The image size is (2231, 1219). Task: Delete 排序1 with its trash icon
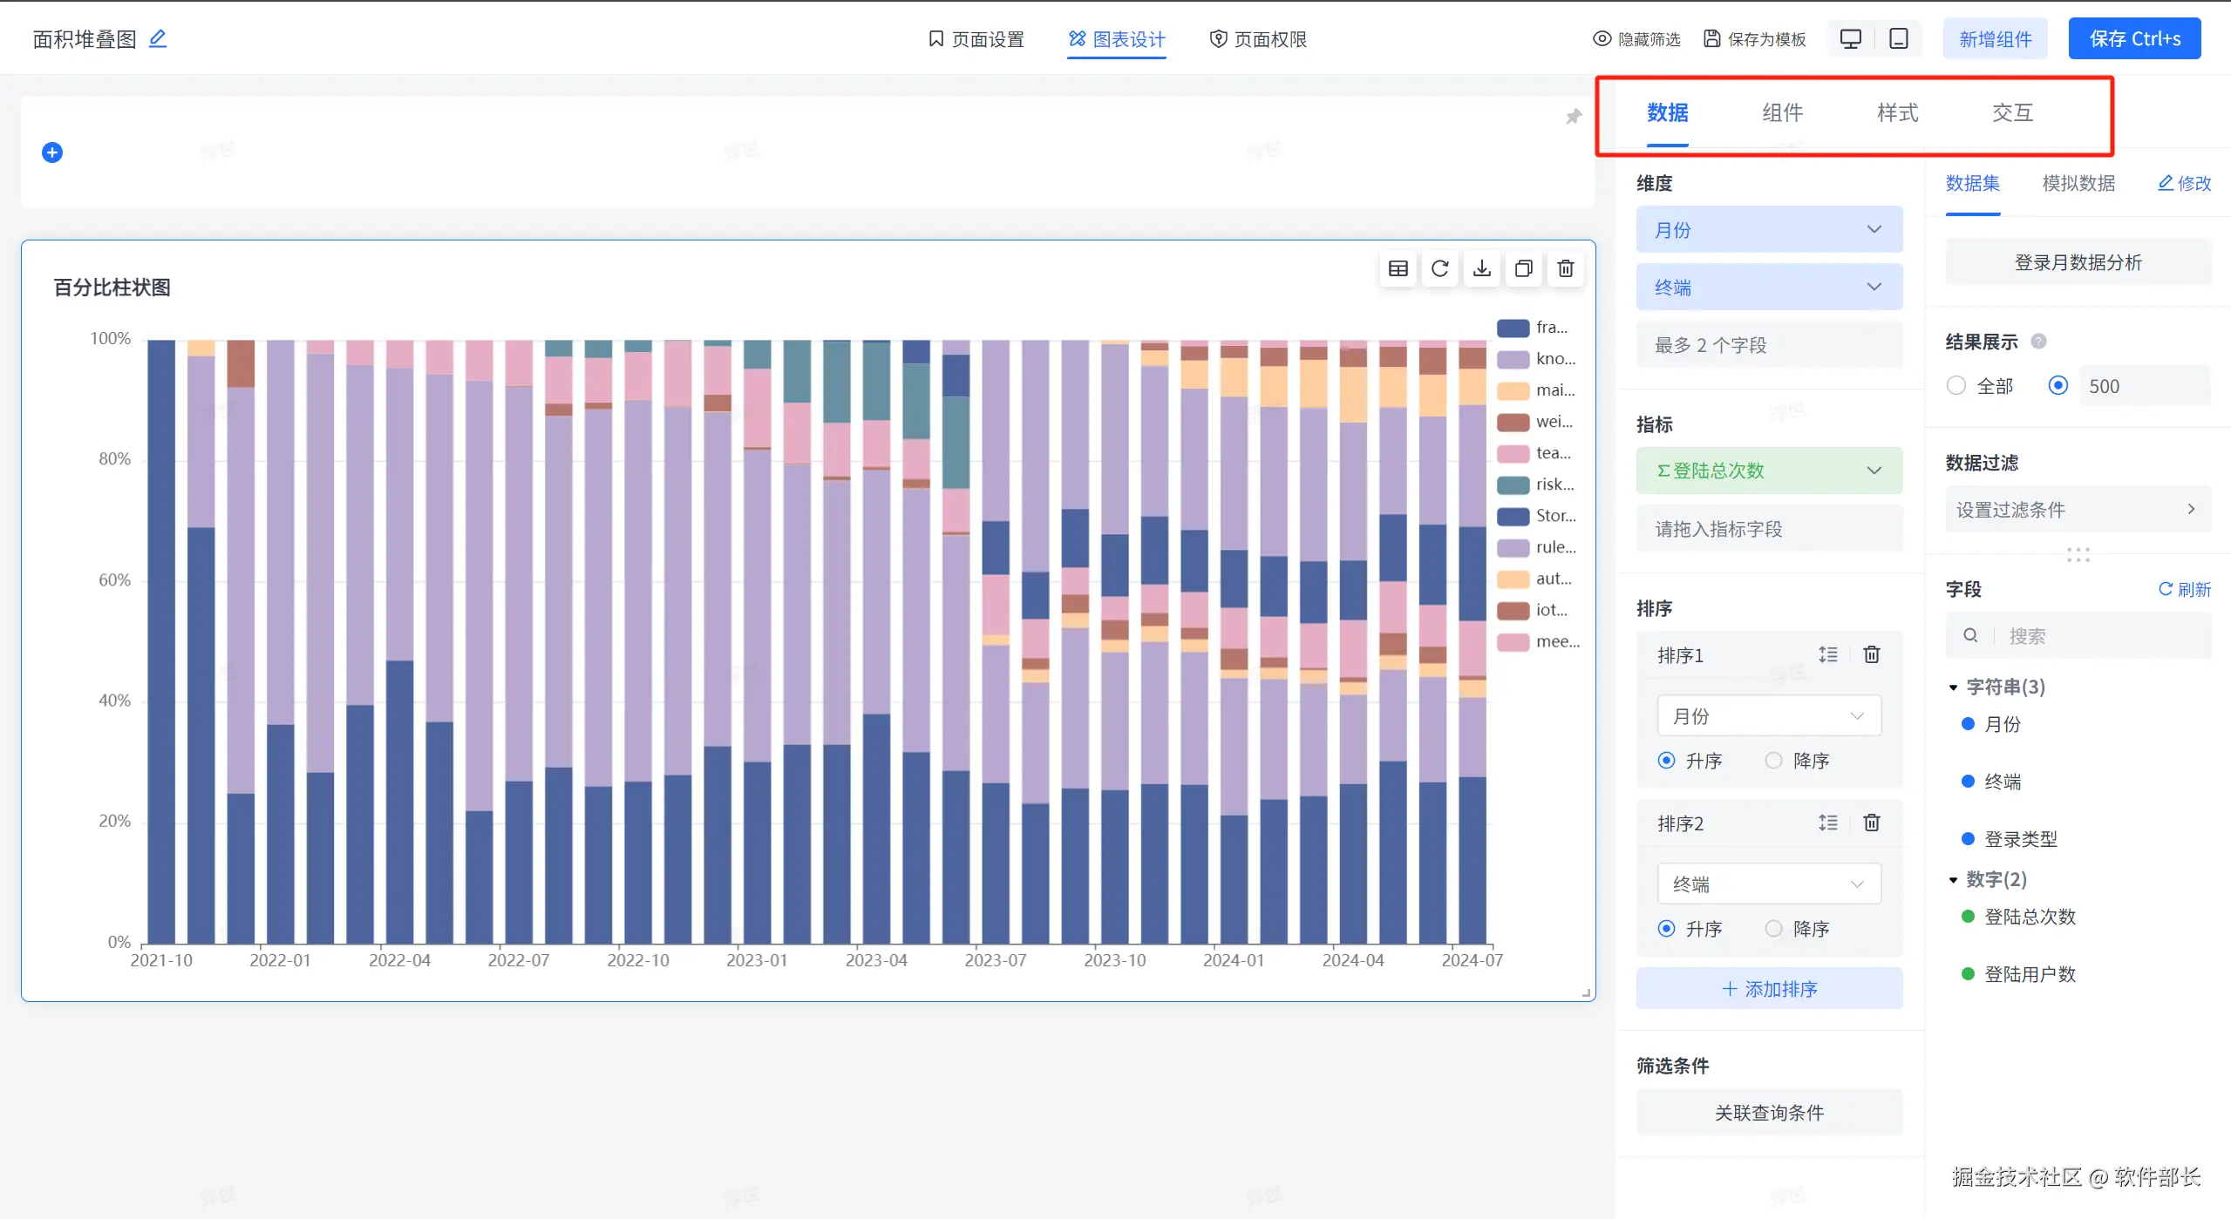point(1871,654)
